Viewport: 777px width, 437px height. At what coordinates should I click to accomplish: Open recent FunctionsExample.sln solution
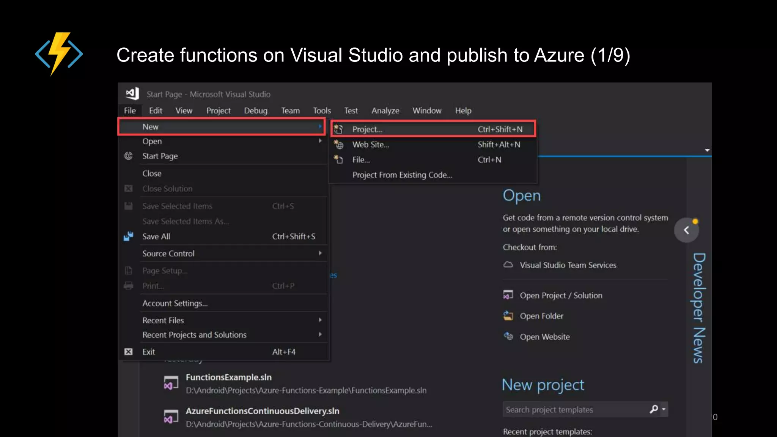tap(295, 383)
